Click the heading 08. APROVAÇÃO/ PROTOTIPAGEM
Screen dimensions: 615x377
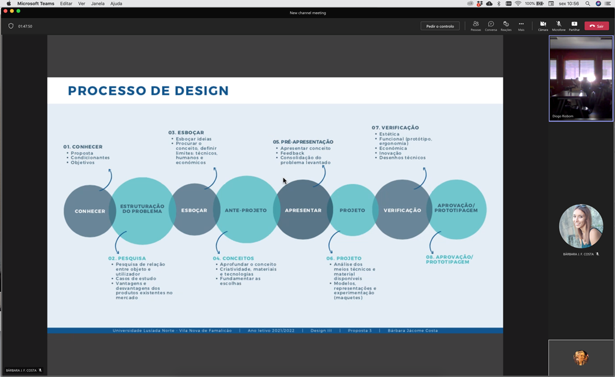click(449, 260)
